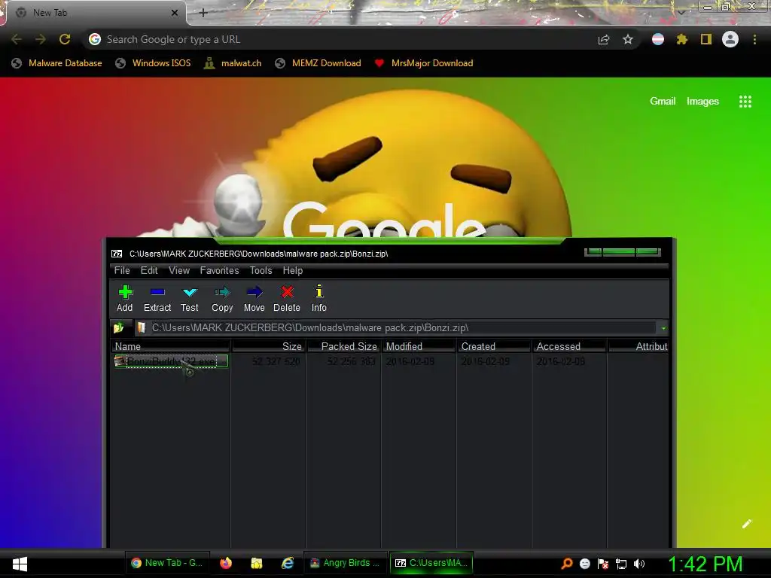Sort by the Created column header
The width and height of the screenshot is (771, 578).
(x=494, y=346)
